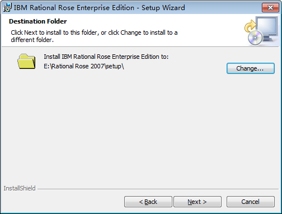
Task: Click the 'Click Next to install' instruction text
Action: (x=94, y=32)
